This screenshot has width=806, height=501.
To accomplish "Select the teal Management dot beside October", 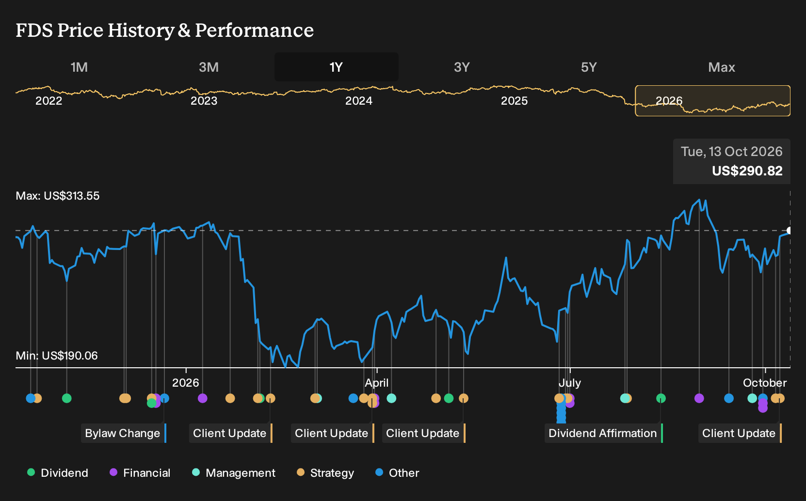I will click(752, 398).
